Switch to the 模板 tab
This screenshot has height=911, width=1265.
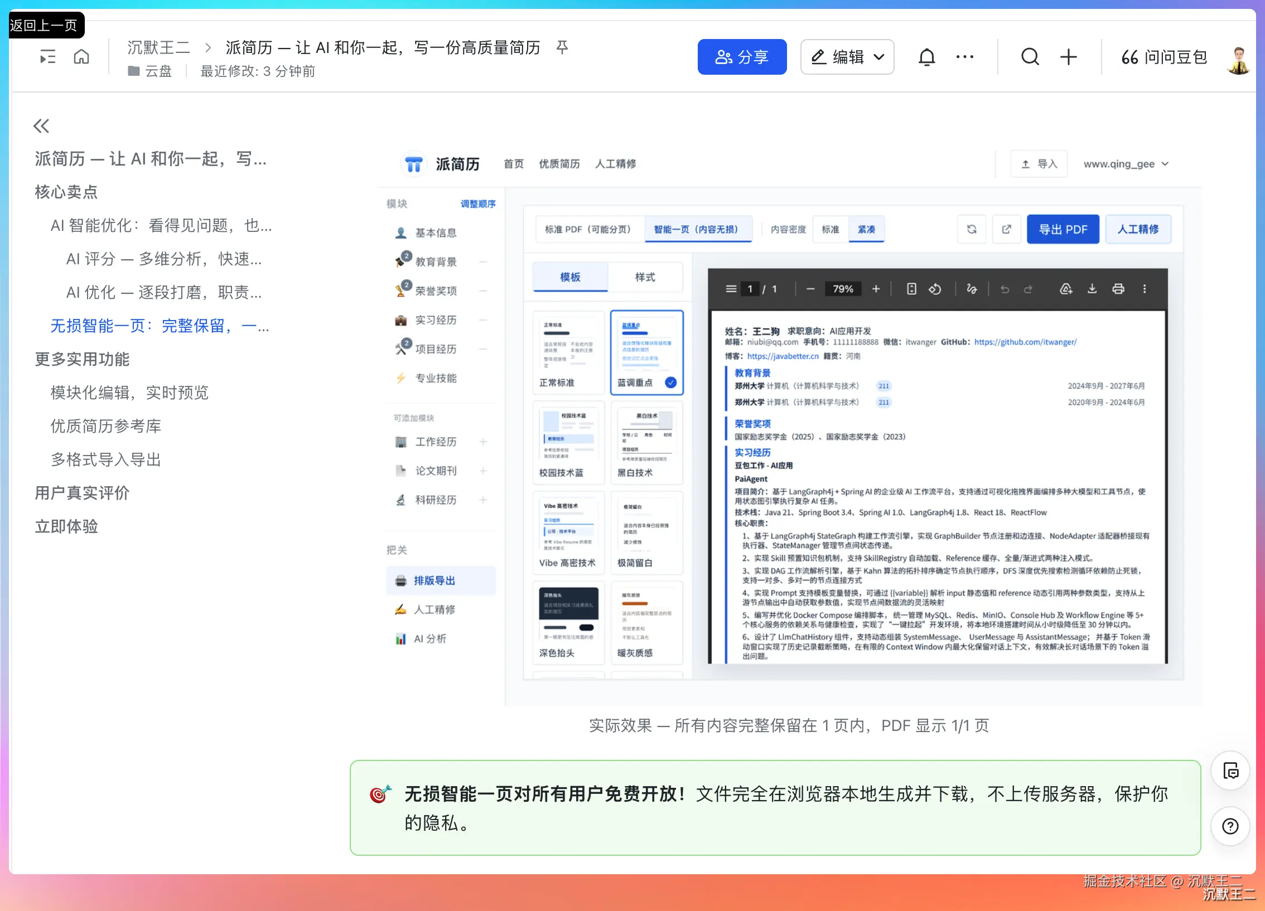point(570,277)
